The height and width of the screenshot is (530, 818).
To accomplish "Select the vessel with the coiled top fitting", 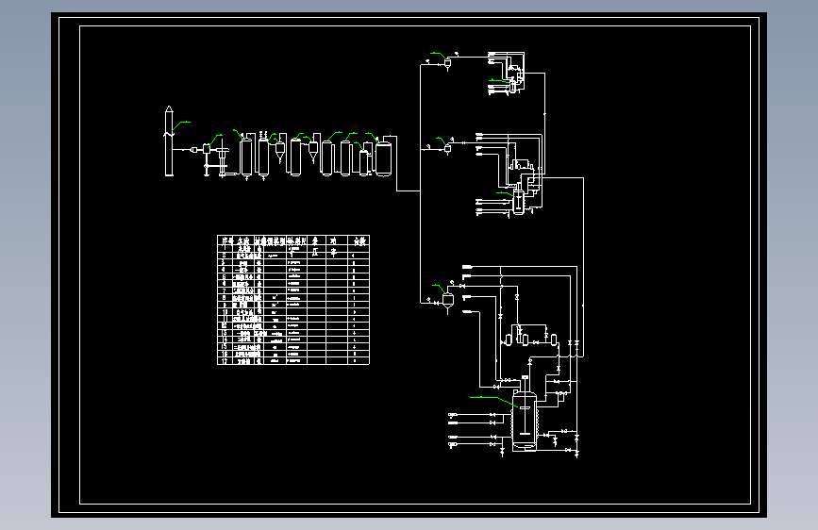I will pos(263,156).
